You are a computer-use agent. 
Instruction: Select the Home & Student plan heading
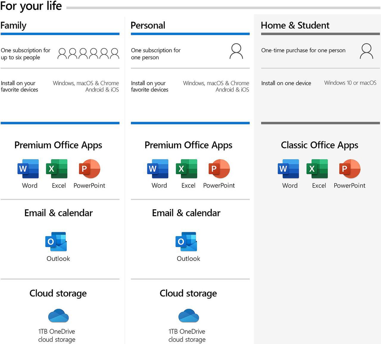click(295, 25)
